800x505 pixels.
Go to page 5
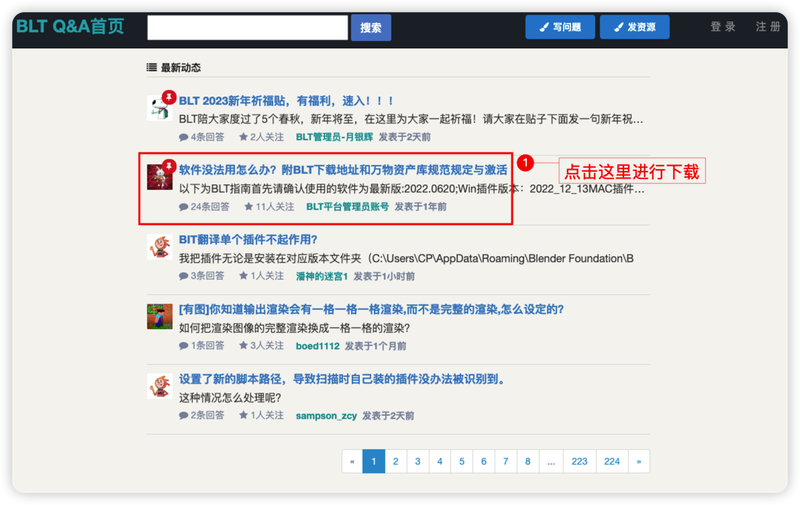coord(462,461)
